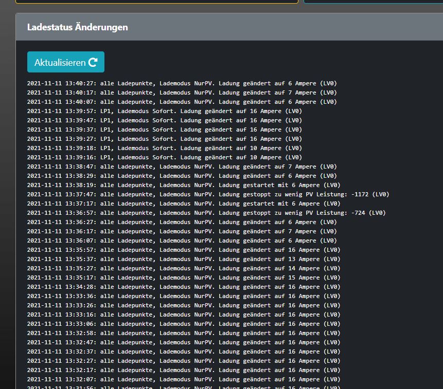The height and width of the screenshot is (389, 443).
Task: Select the 13:35:27 entry with 14 Ampere
Action: [183, 268]
